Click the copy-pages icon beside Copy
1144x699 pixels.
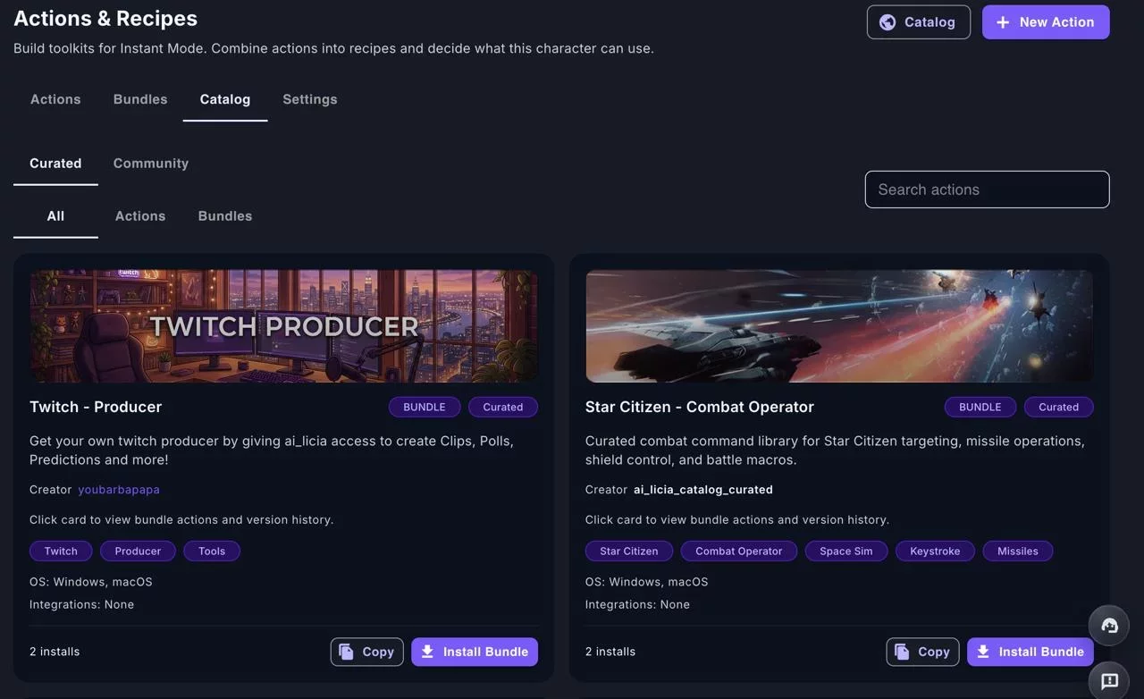pos(346,652)
